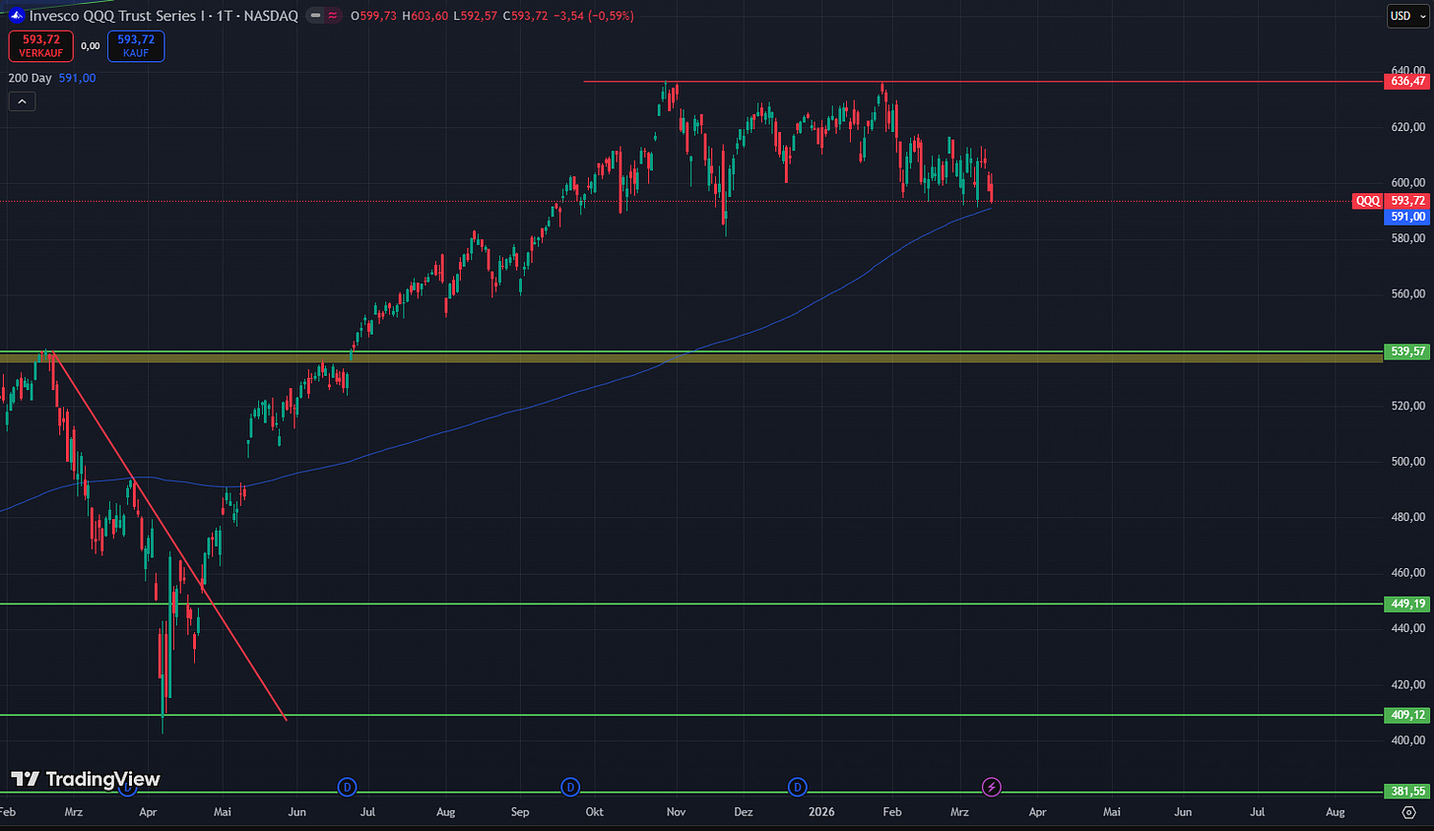Click the Nov label on time axis
The height and width of the screenshot is (831, 1434).
point(677,812)
